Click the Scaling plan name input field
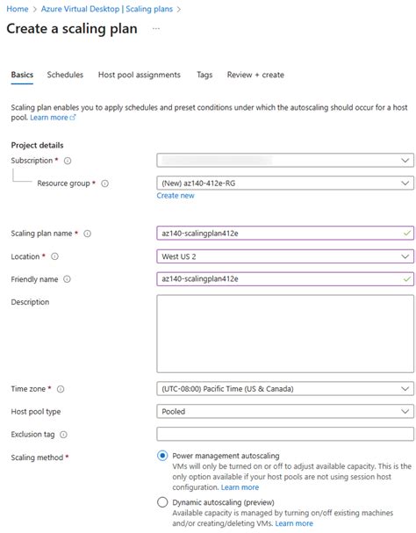The image size is (416, 533). click(x=285, y=234)
